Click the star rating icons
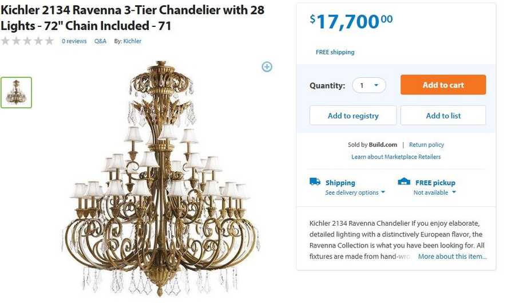 (x=27, y=41)
